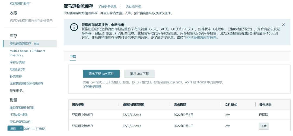Click the 请求 .txt 下载 button
The width and height of the screenshot is (293, 136).
coord(139,74)
